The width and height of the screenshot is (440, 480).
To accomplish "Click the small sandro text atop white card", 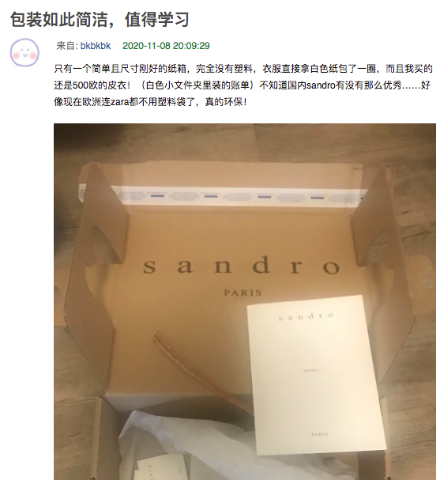I will (x=306, y=316).
